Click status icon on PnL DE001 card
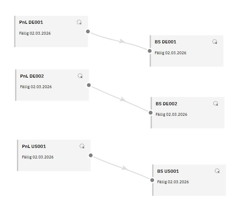Viewport: 248px width, 221px height. (x=79, y=22)
